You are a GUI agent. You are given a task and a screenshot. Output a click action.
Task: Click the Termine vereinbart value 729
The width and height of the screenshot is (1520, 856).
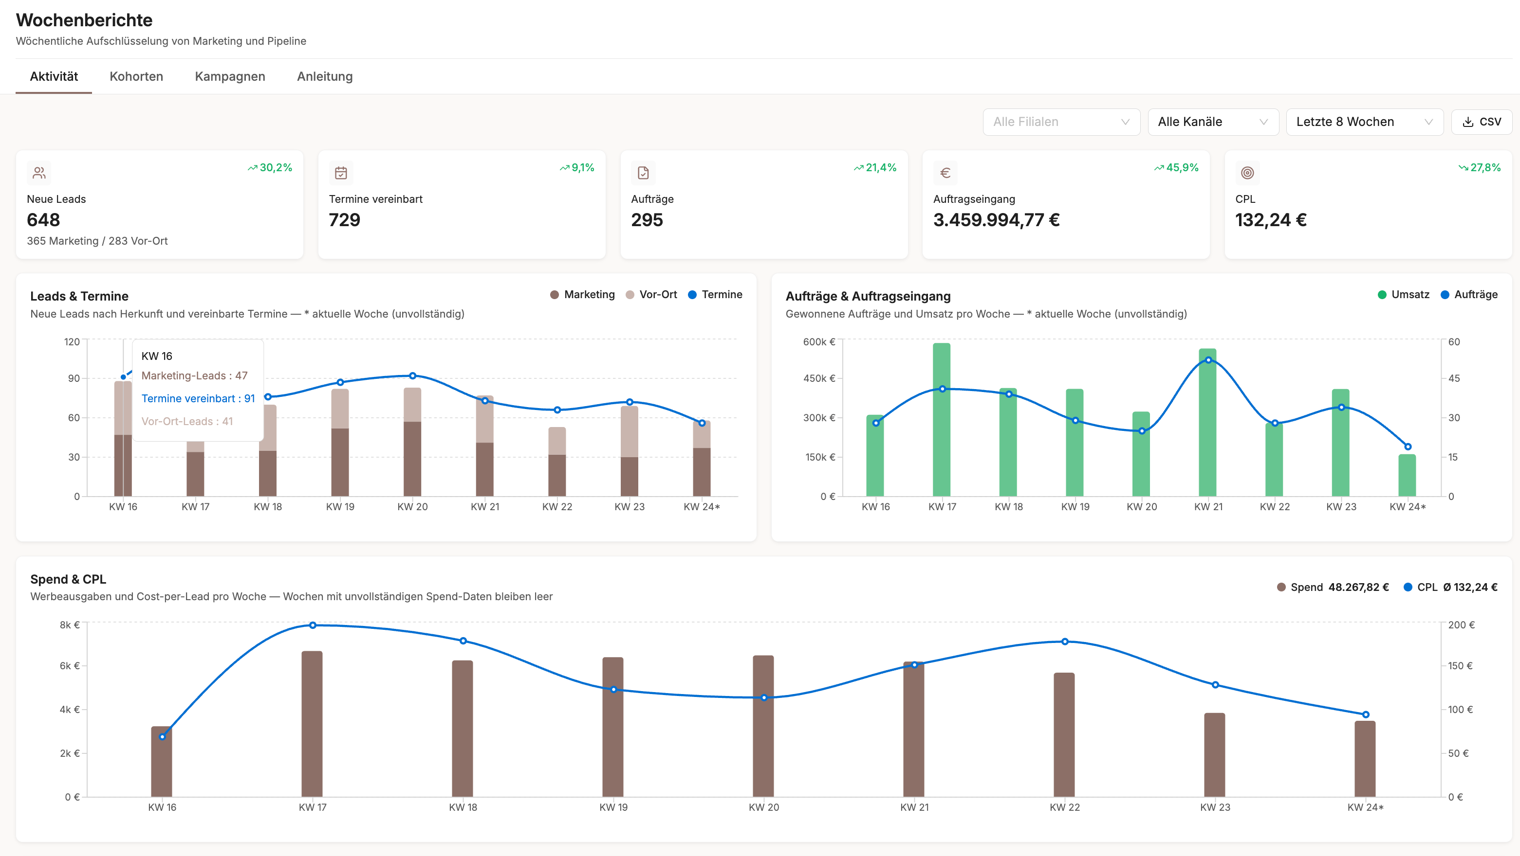[x=345, y=220]
